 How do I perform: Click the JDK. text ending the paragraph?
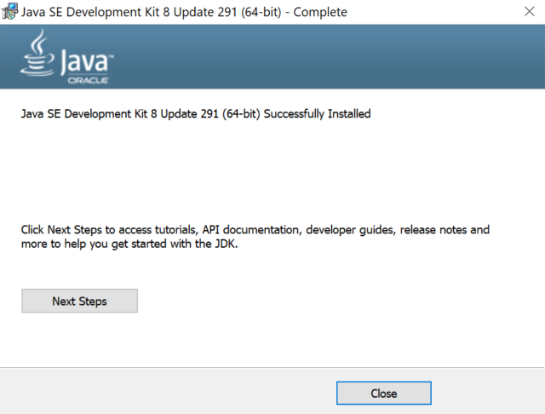227,244
